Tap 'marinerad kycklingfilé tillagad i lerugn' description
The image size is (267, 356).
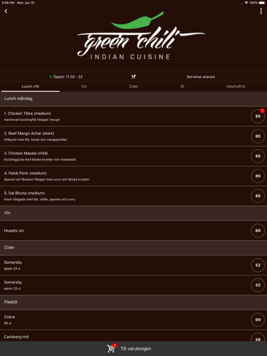click(x=32, y=120)
